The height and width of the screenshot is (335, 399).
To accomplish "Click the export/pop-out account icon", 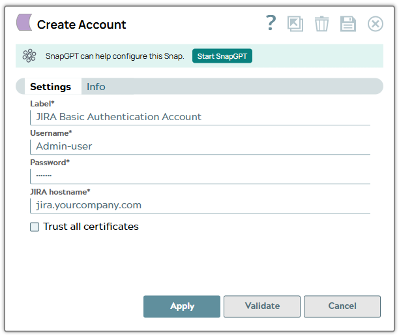I will pyautogui.click(x=295, y=24).
